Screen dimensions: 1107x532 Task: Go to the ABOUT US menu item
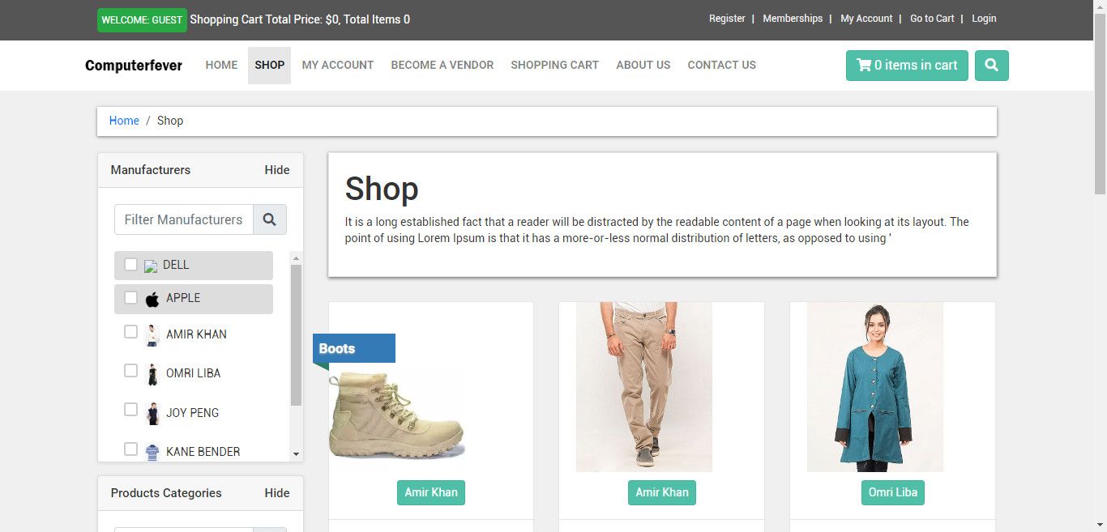point(643,66)
